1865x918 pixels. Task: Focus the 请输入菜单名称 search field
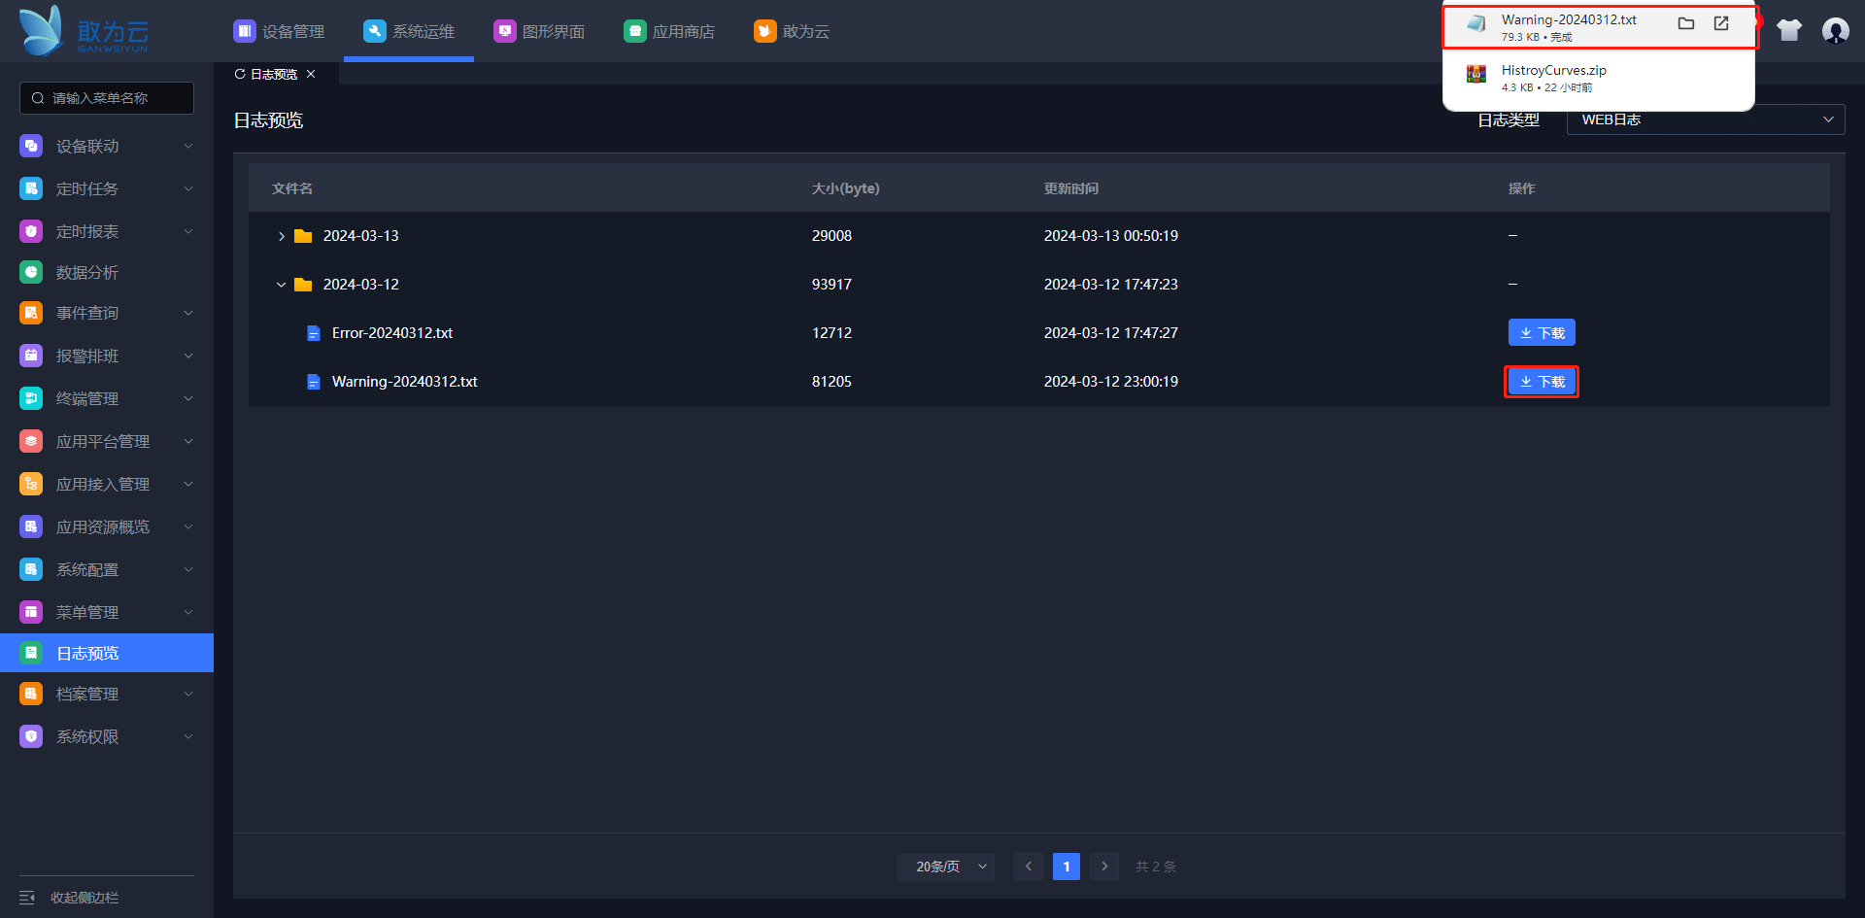click(107, 98)
